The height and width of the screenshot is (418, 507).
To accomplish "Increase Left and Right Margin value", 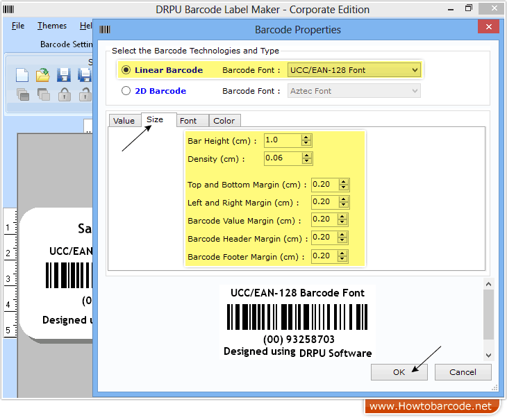I will (x=343, y=199).
